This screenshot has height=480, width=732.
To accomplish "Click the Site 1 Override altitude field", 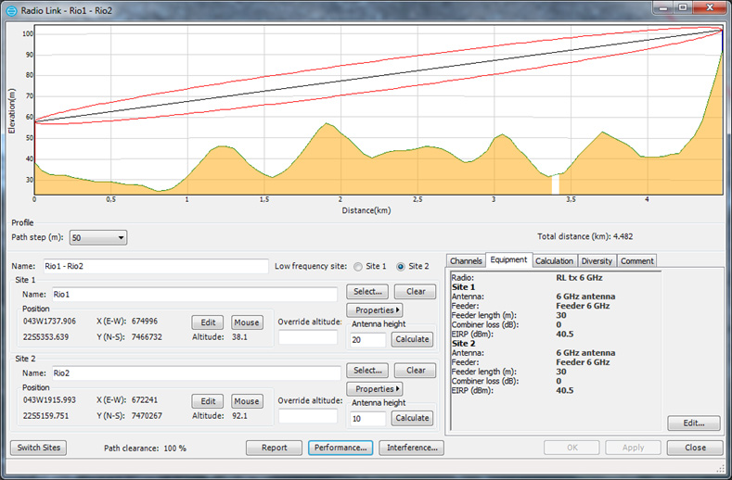I will [308, 338].
